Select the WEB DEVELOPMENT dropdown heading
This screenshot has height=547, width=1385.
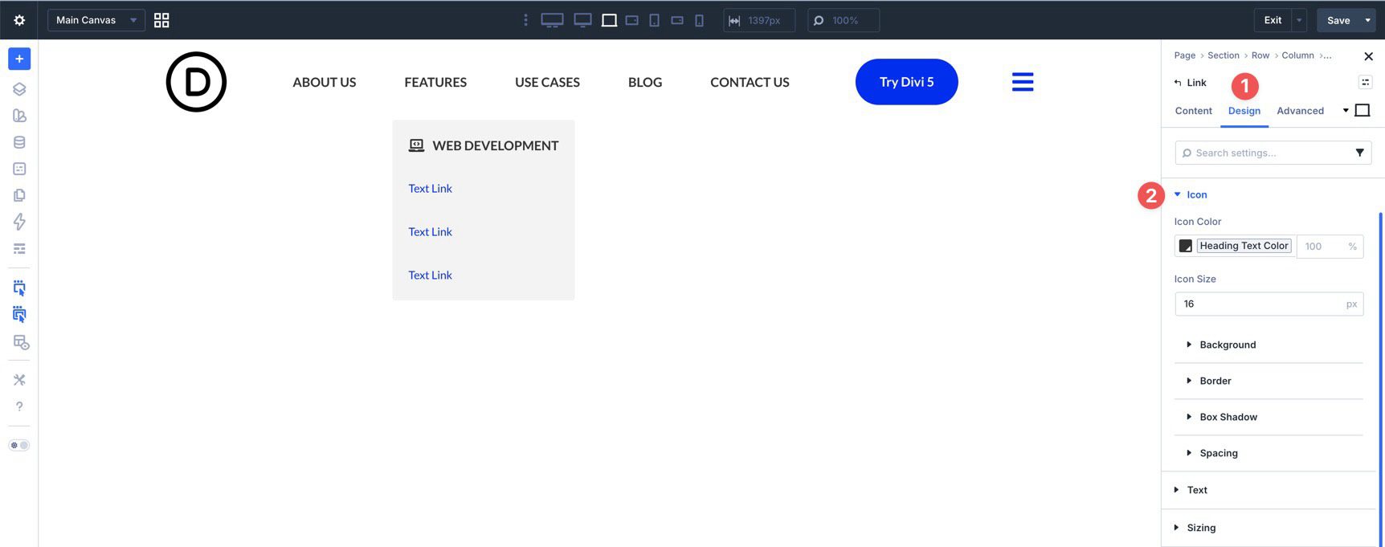pos(484,145)
